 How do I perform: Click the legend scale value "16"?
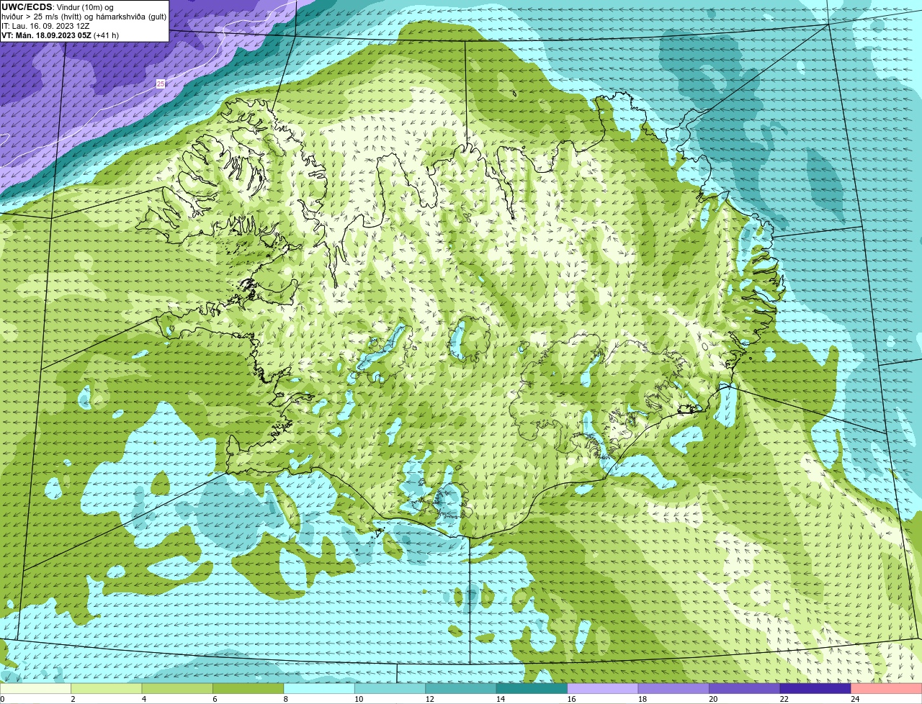(571, 699)
